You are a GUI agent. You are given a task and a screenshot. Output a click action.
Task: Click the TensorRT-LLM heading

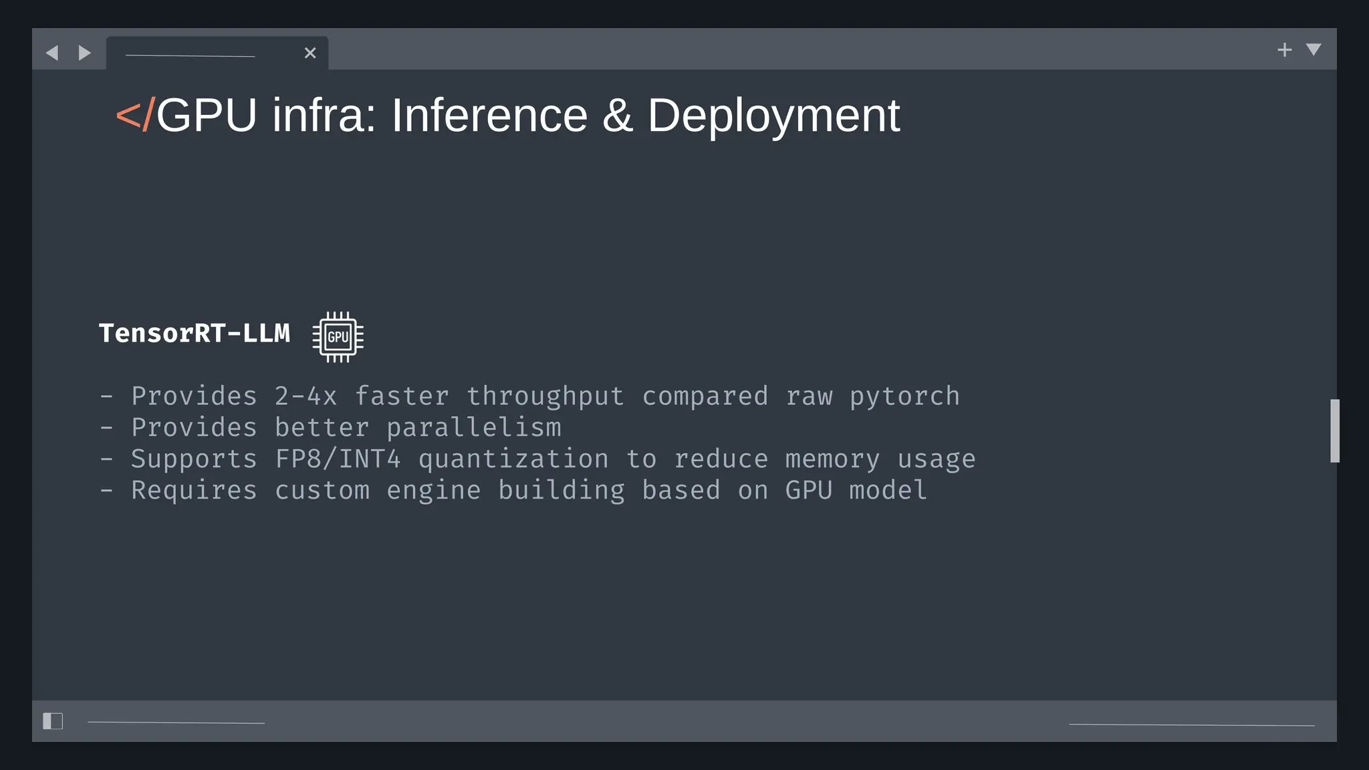point(195,333)
